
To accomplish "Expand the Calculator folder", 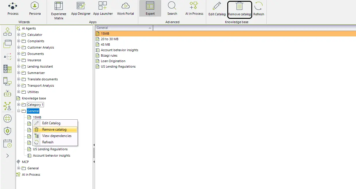I will pos(19,35).
